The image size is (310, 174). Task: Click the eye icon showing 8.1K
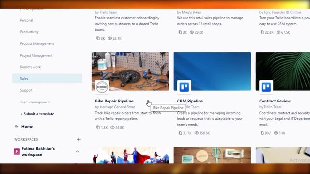pos(276,133)
